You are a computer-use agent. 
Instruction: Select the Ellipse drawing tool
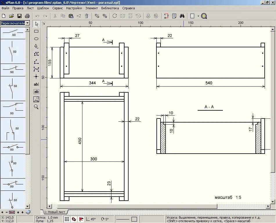point(36,39)
